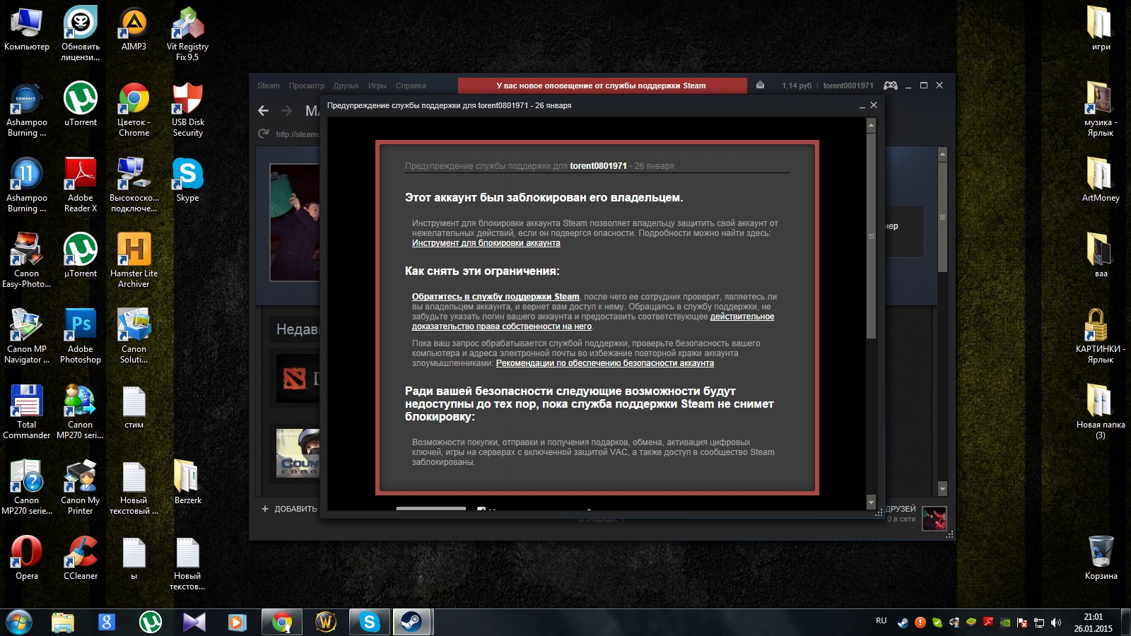The image size is (1131, 636).
Task: Open Новая папка (3) folder
Action: pos(1101,412)
